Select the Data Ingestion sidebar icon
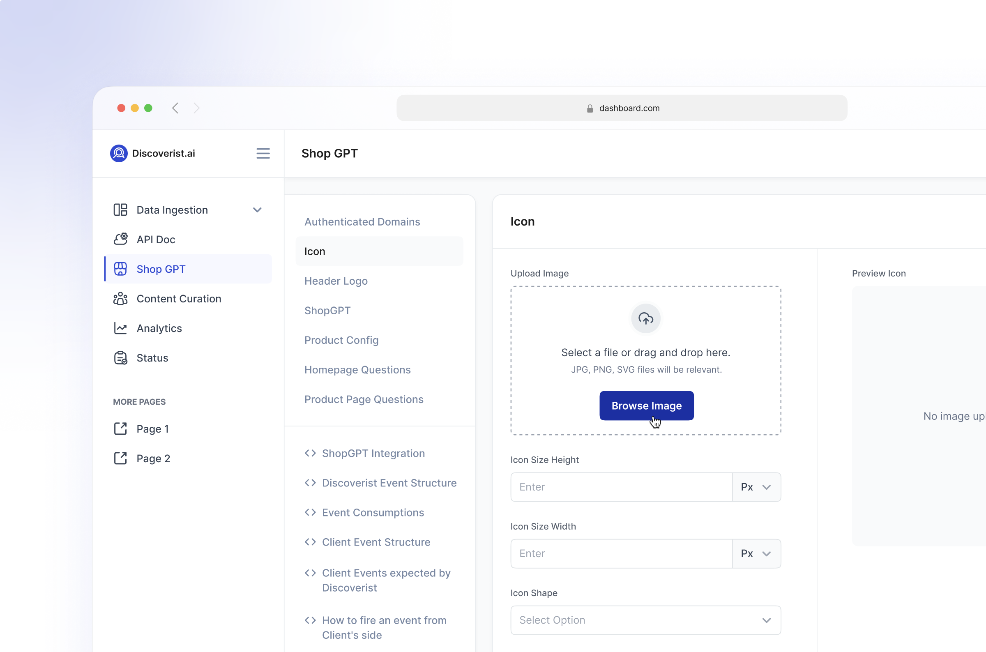This screenshot has width=986, height=652. coord(120,210)
